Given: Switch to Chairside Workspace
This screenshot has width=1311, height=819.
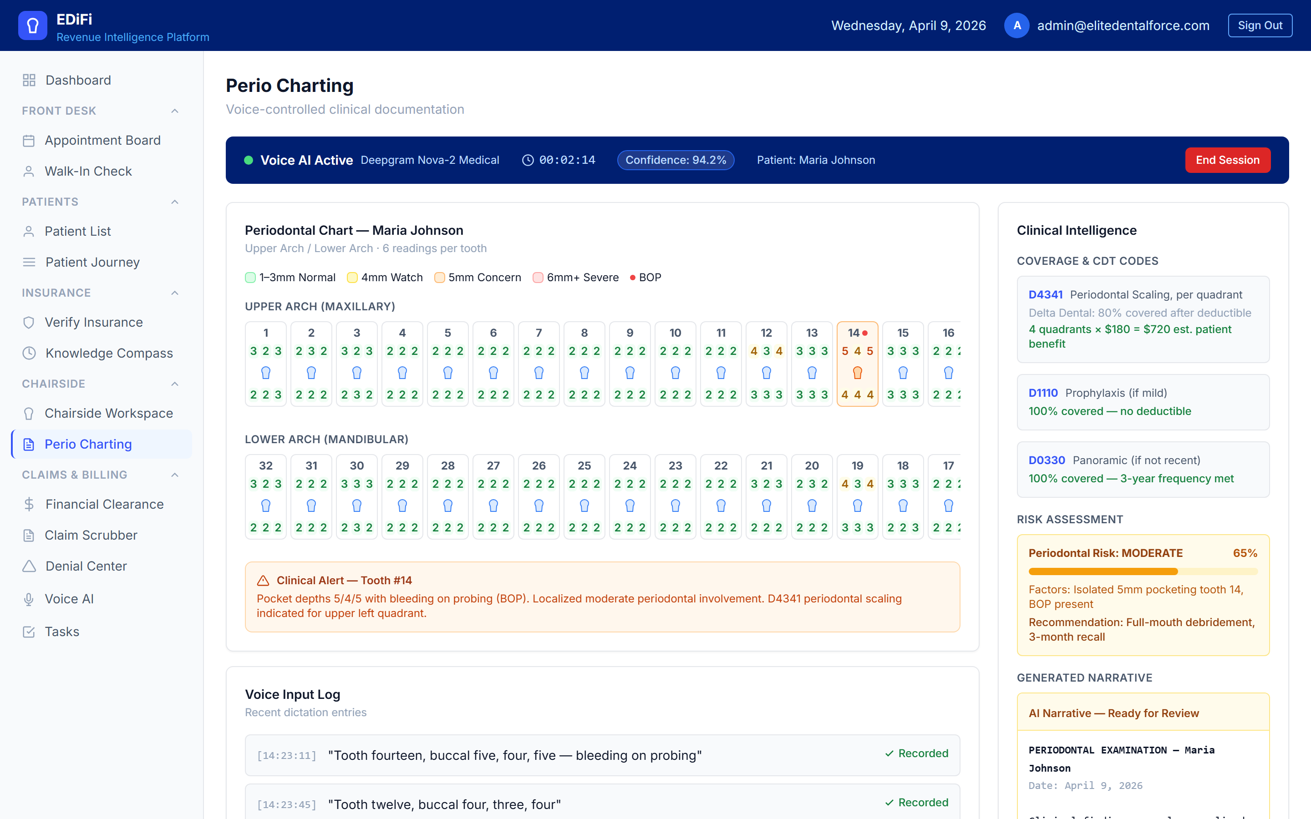Looking at the screenshot, I should pos(108,413).
